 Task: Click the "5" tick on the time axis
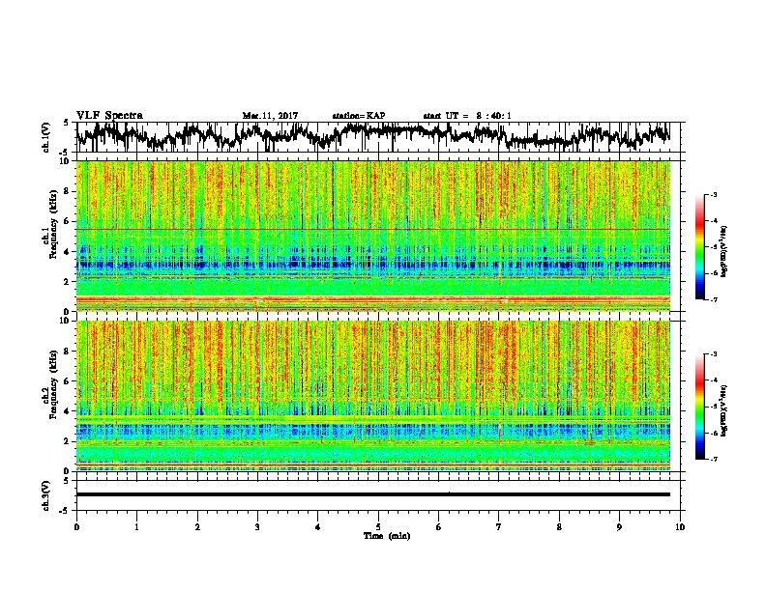coord(378,527)
